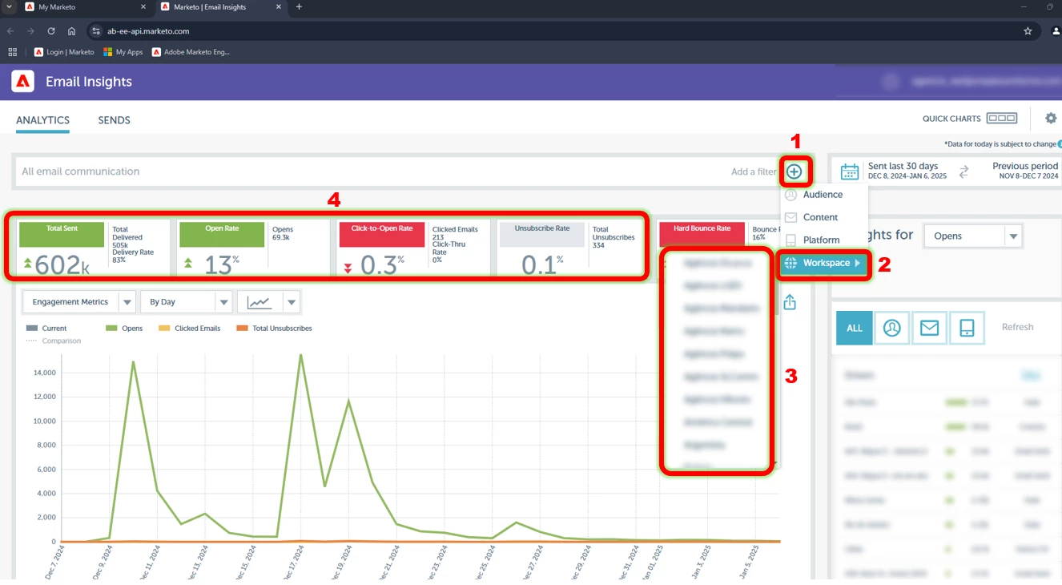Screen dimensions: 1062x585
Task: Click the Add a filter plus icon
Action: [794, 171]
